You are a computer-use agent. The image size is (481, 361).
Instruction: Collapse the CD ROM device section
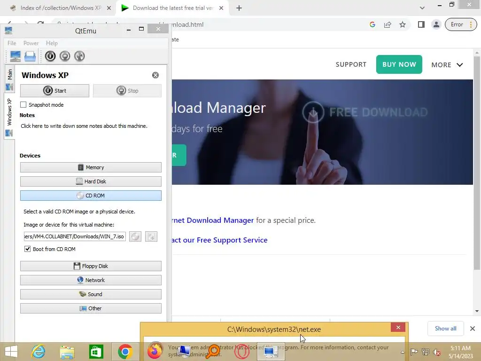[x=91, y=196]
